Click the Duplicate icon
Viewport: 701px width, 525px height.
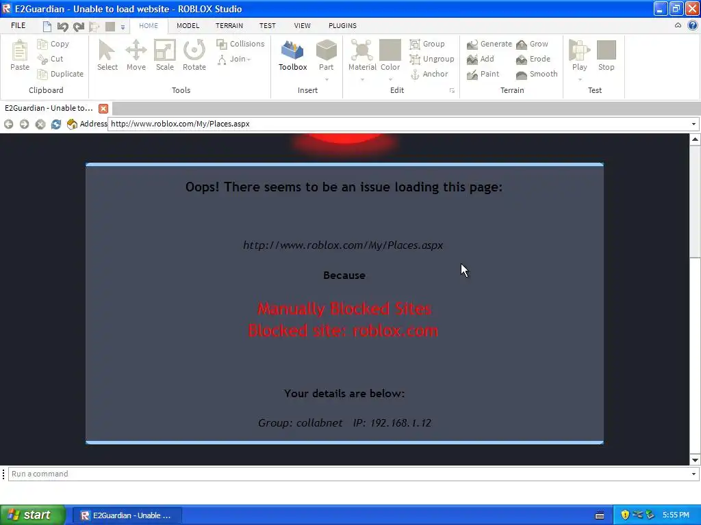pyautogui.click(x=42, y=74)
